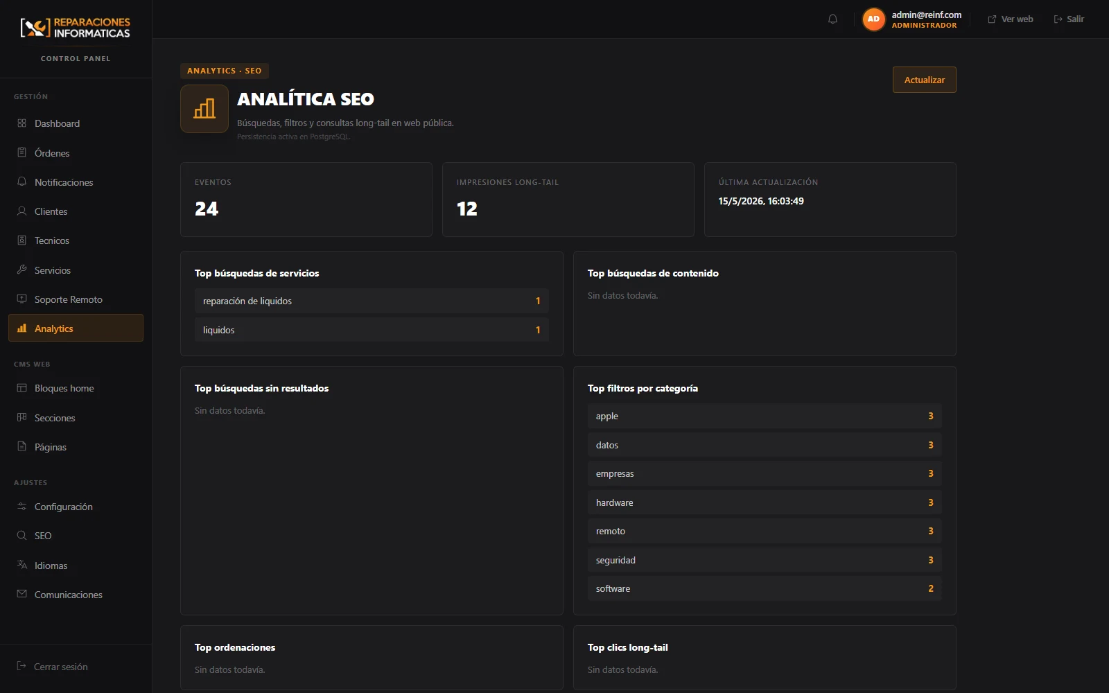Open Servicios in the sidebar
Viewport: 1109px width, 693px height.
(x=76, y=270)
